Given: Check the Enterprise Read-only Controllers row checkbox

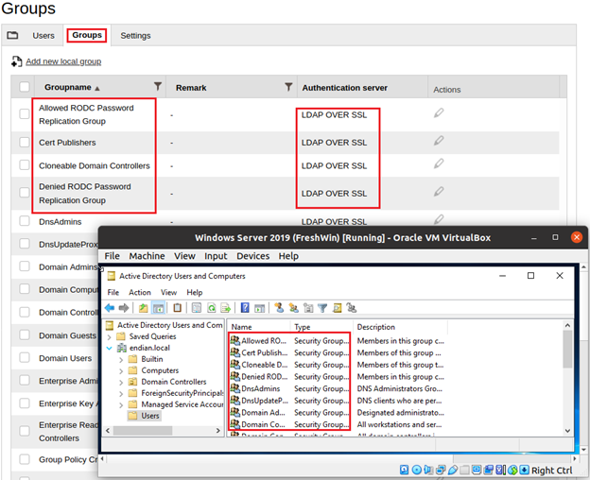Looking at the screenshot, I should pyautogui.click(x=25, y=431).
